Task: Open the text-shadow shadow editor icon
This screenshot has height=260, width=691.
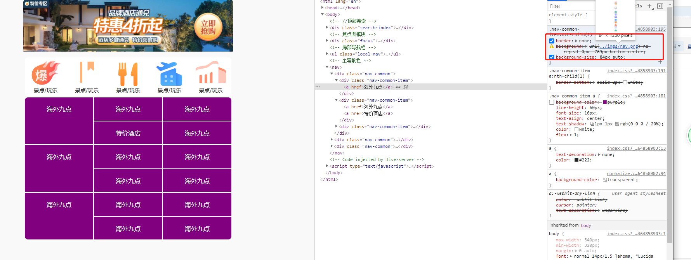Action: 592,124
